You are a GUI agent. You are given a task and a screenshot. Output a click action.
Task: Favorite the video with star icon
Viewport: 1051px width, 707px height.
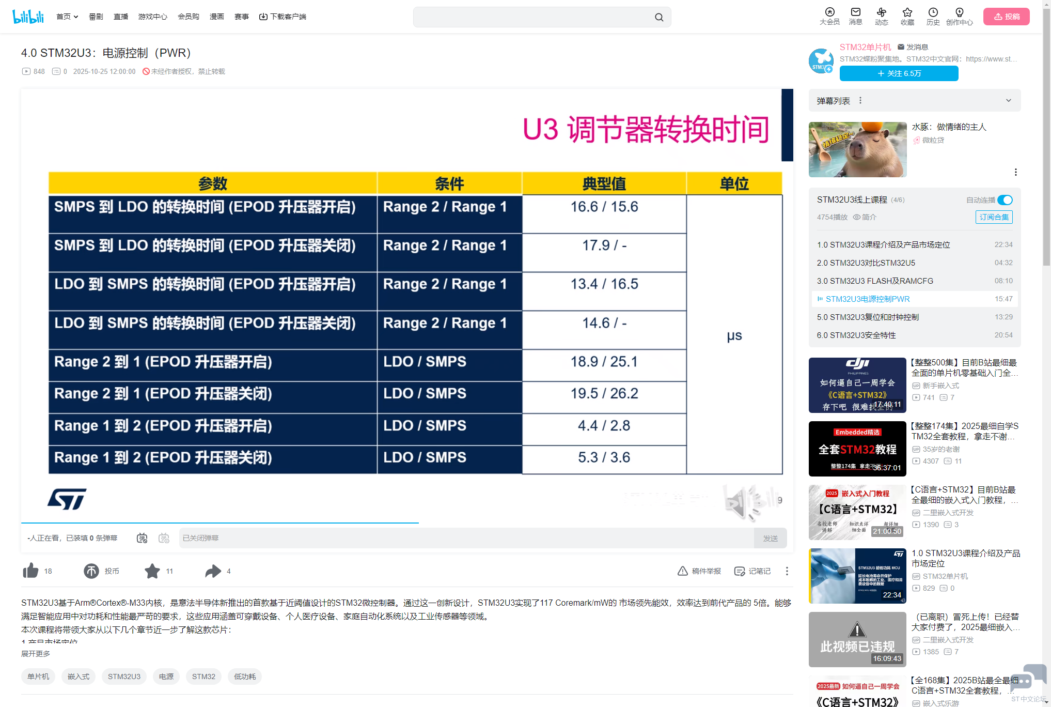click(x=152, y=571)
